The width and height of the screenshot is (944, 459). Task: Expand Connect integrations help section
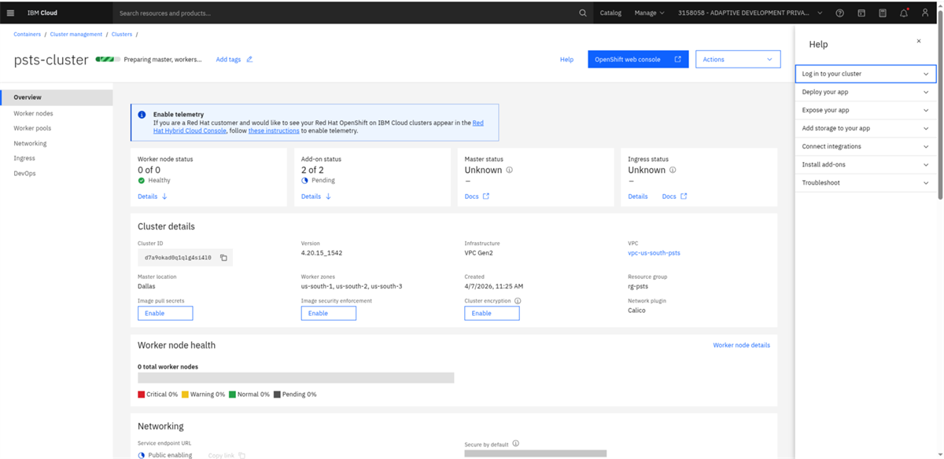(x=865, y=146)
